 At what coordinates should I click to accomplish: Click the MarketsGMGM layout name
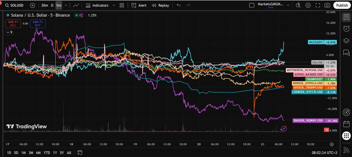(x=271, y=4)
